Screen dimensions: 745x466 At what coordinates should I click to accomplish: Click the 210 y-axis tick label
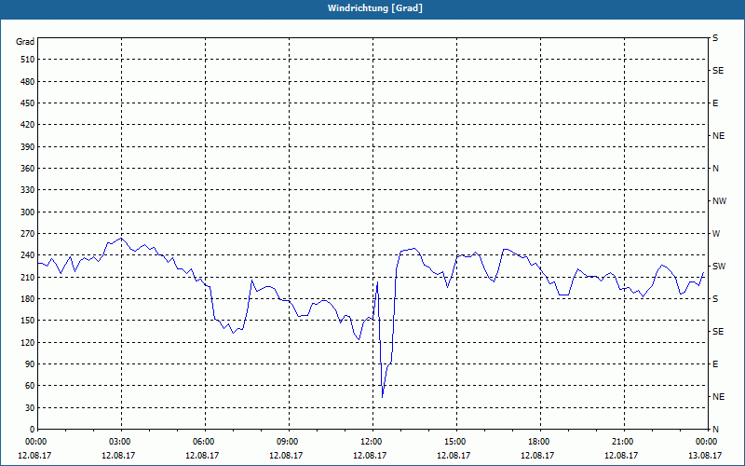28,277
